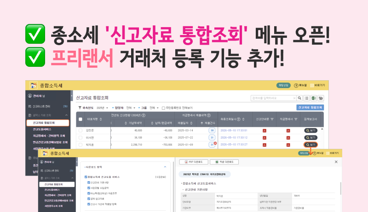Click the list view icon next to search
Screen dimensions: 368x212
click(306, 98)
